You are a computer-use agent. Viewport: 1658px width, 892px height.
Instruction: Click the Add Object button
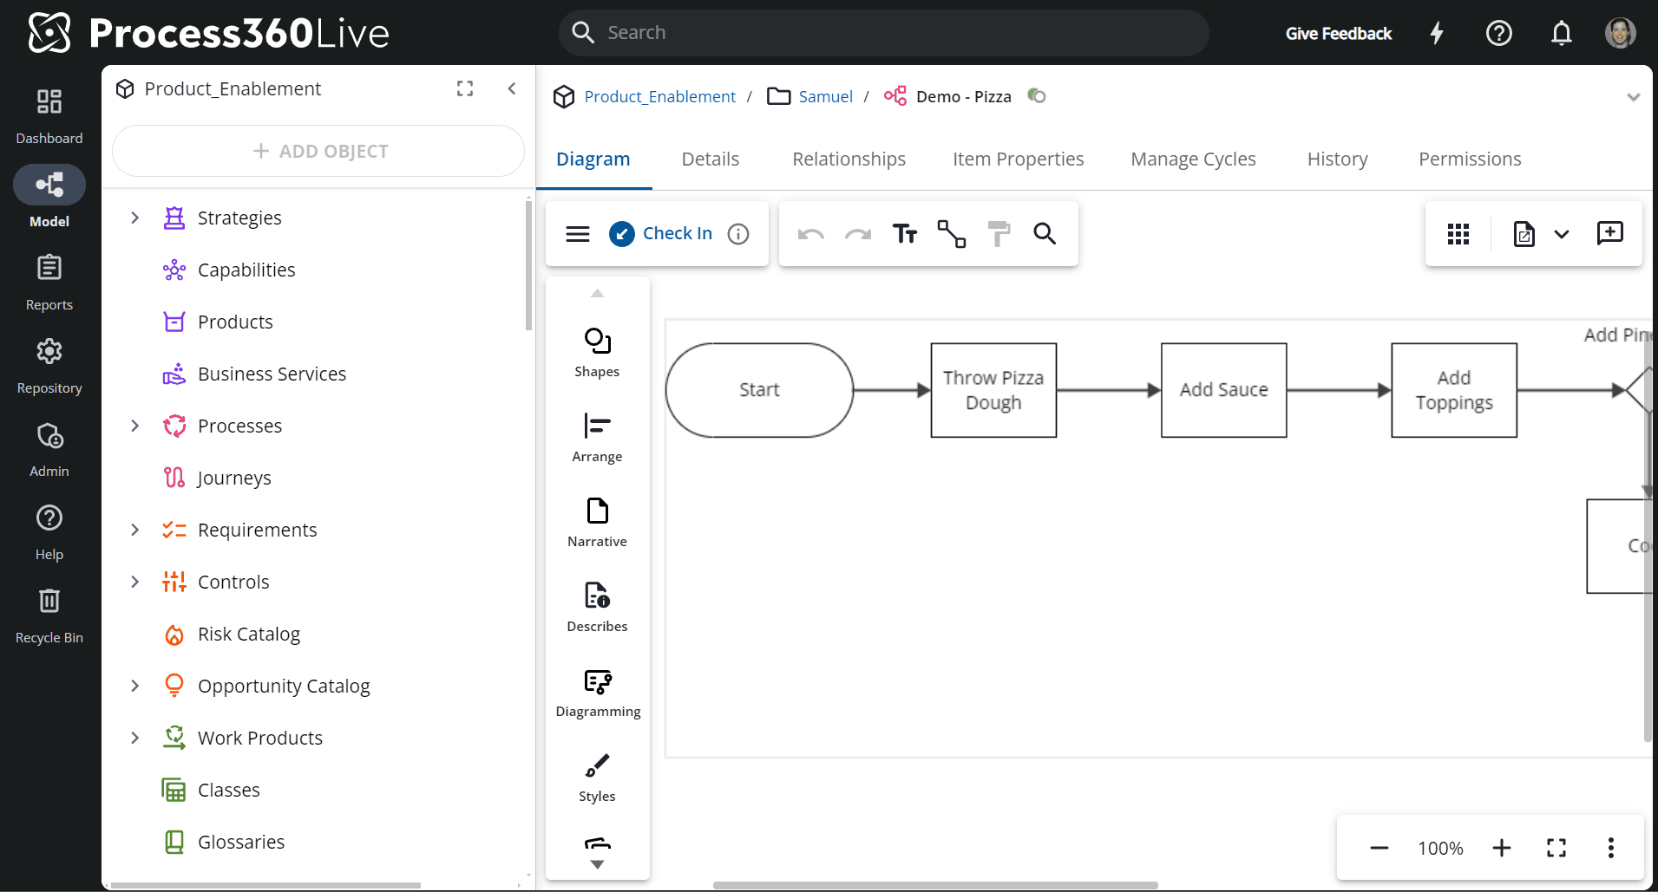pos(318,150)
